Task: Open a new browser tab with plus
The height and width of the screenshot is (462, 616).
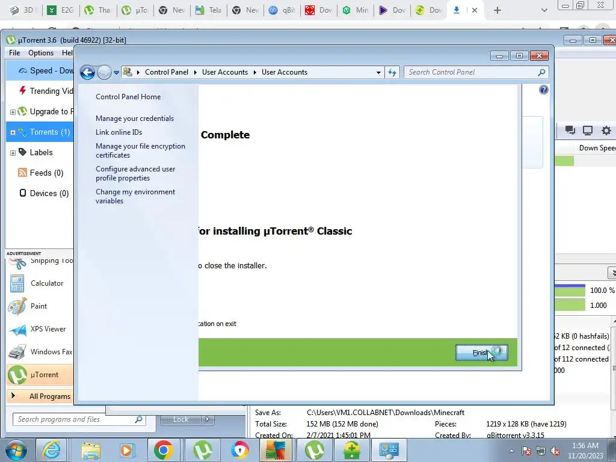Action: pos(497,11)
